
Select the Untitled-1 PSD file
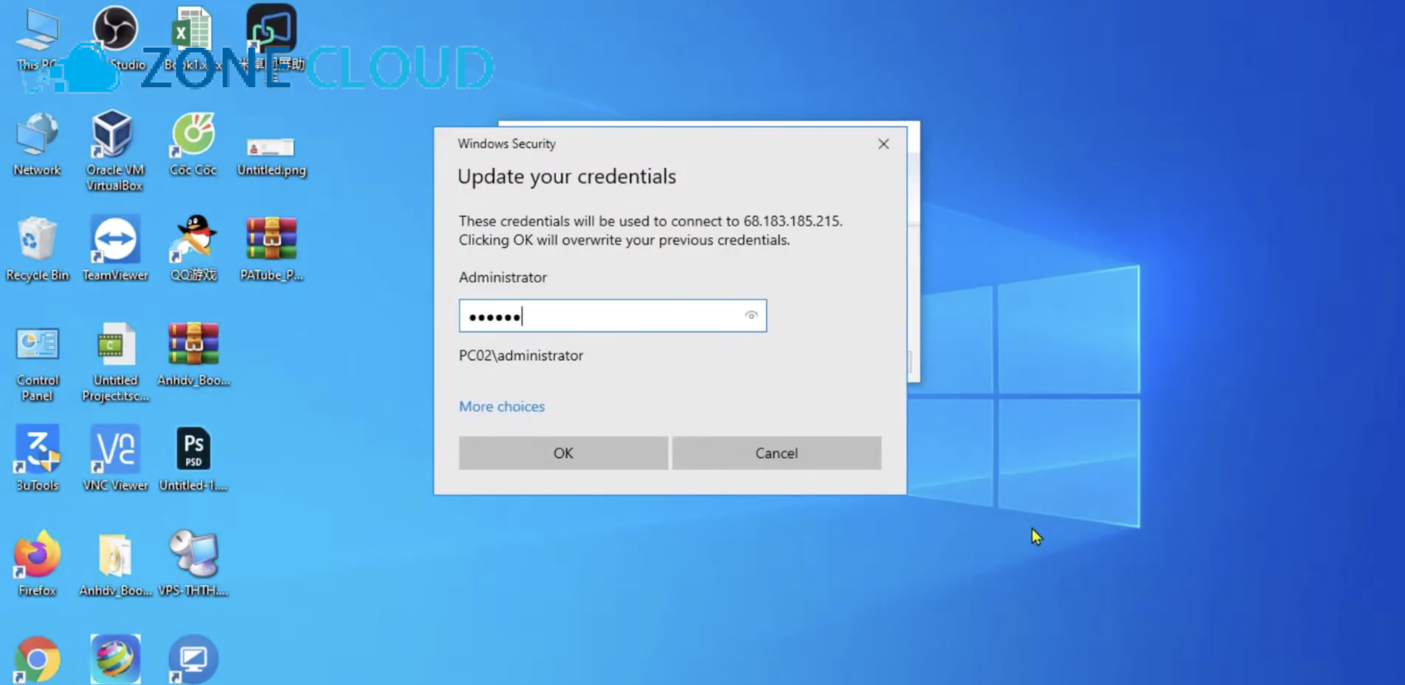[x=193, y=458]
